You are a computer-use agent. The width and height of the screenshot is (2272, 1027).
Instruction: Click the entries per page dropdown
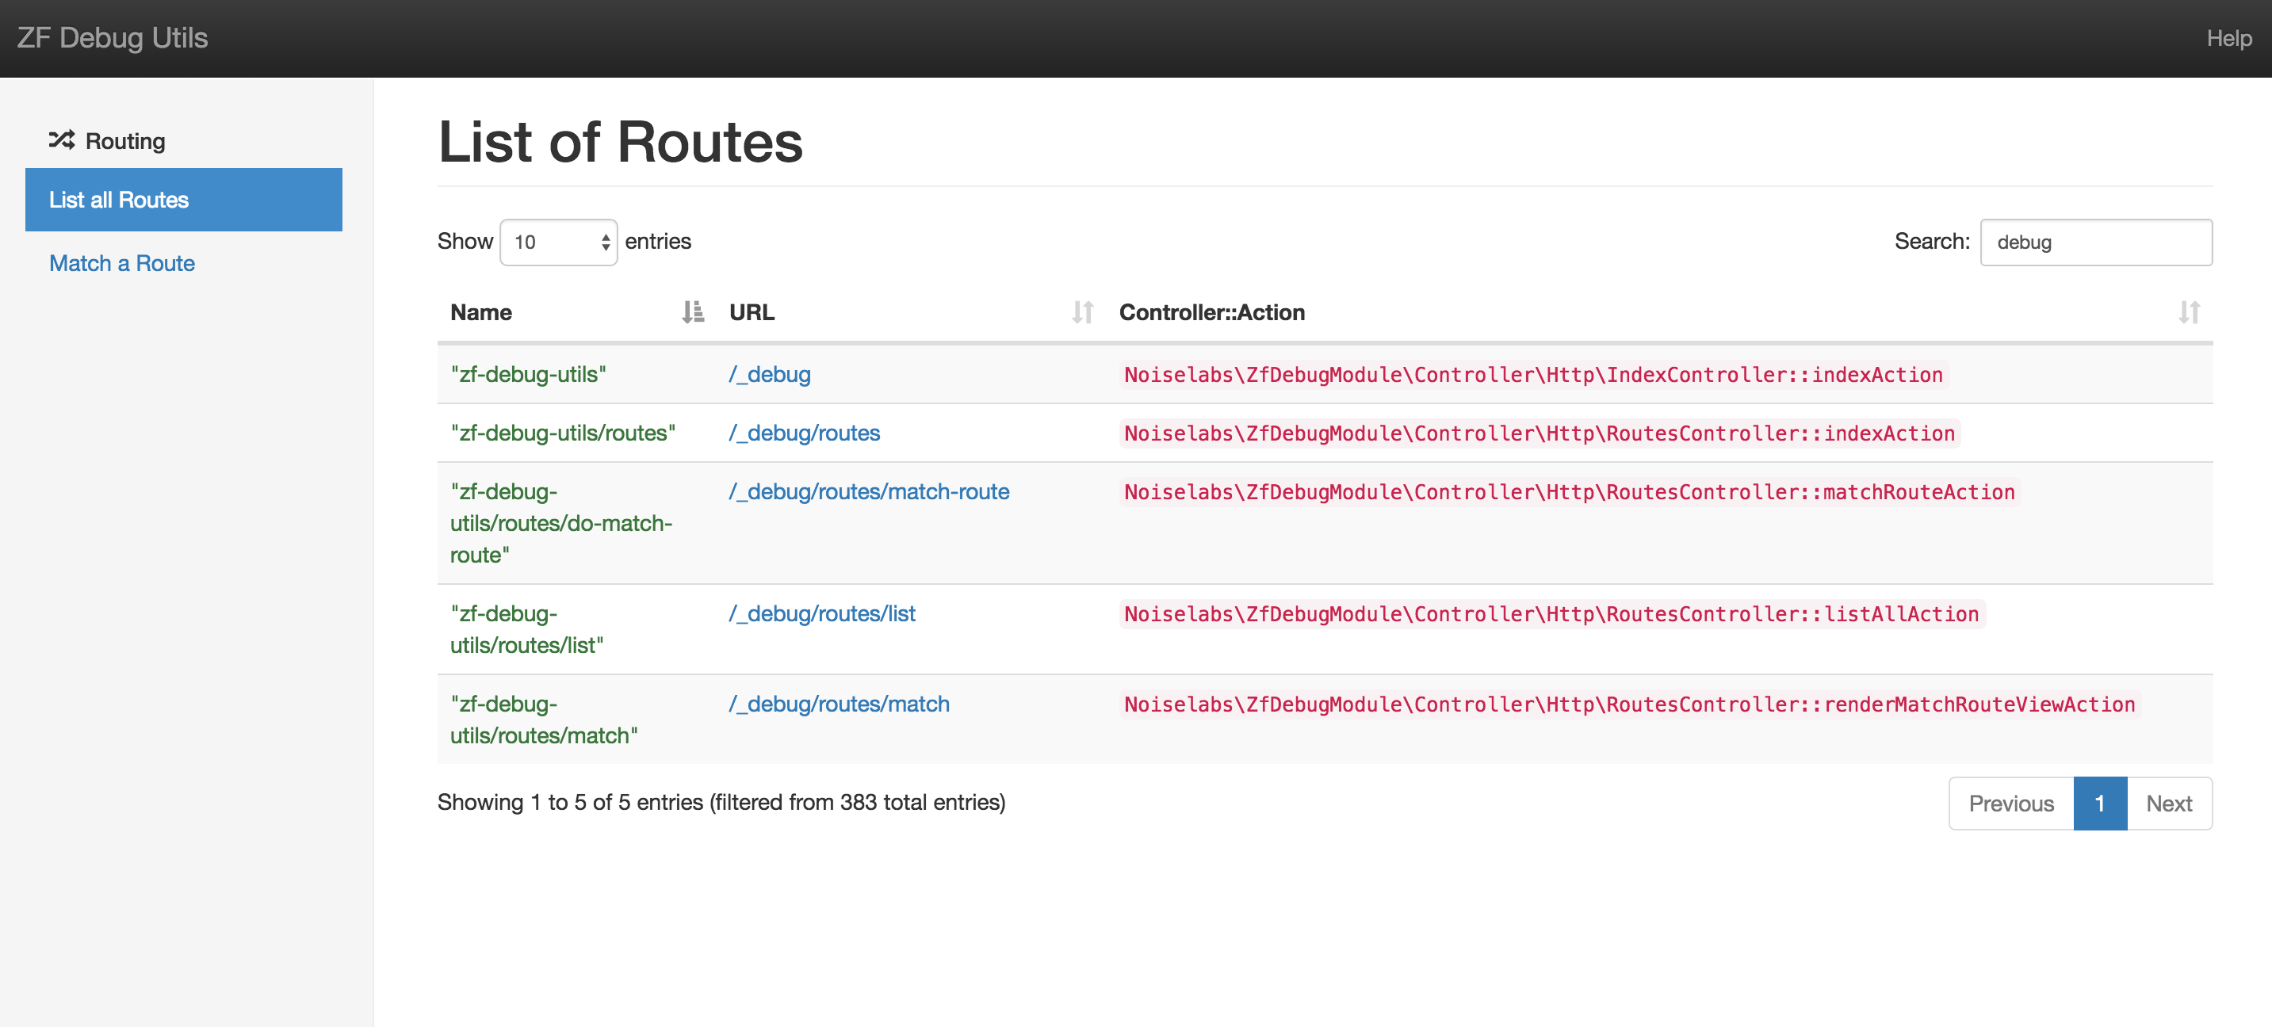[x=558, y=242]
